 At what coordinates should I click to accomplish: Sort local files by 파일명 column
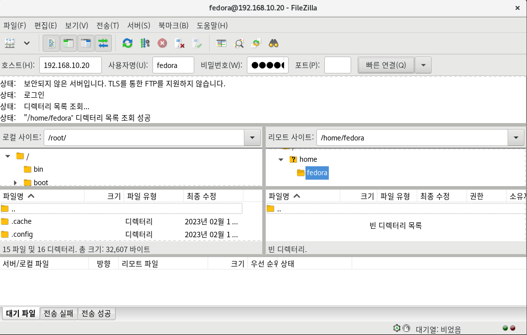point(42,196)
